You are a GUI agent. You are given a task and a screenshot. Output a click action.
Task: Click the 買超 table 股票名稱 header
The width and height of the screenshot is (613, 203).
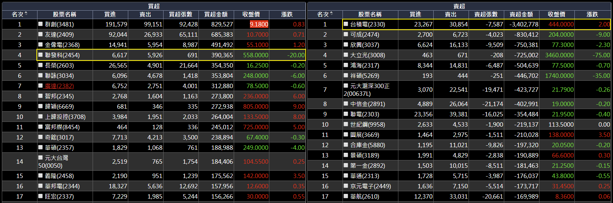(x=64, y=14)
